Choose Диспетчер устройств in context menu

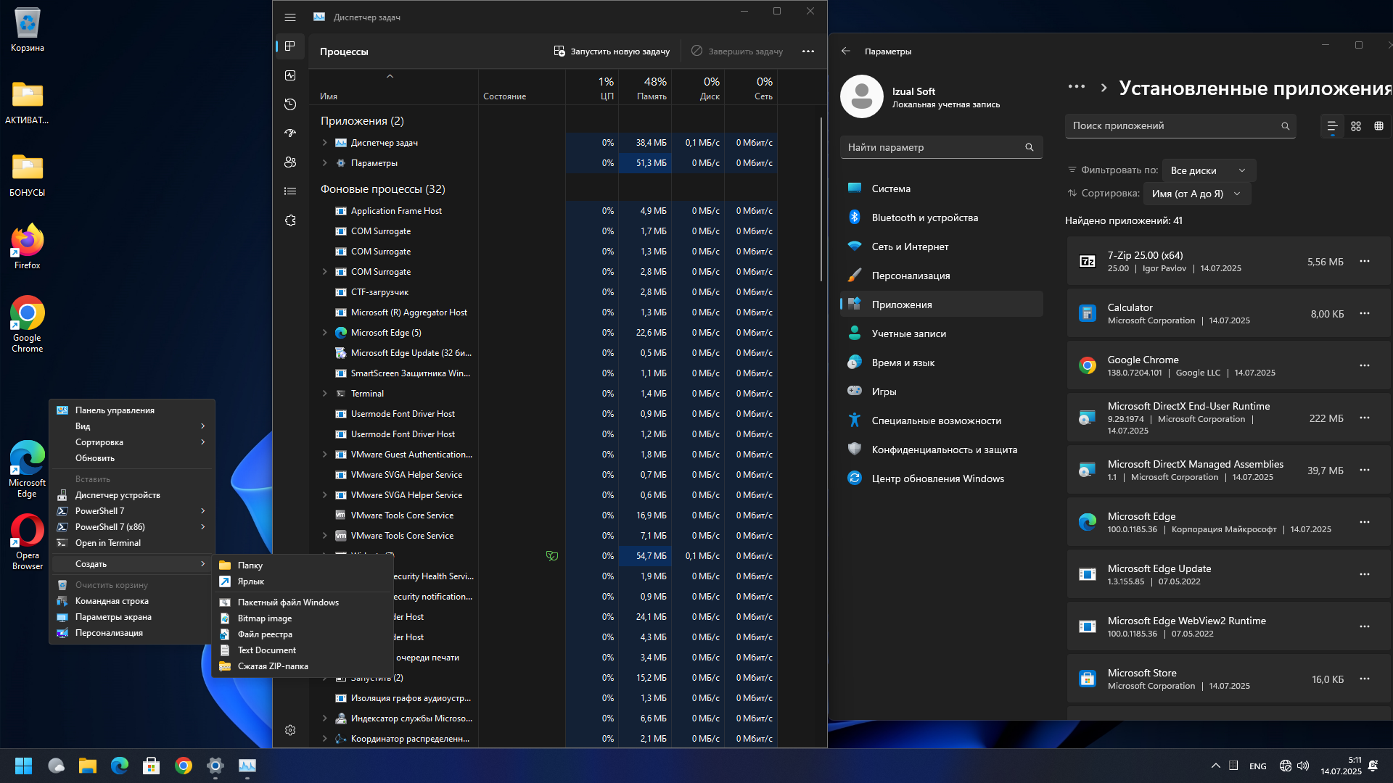click(x=132, y=495)
